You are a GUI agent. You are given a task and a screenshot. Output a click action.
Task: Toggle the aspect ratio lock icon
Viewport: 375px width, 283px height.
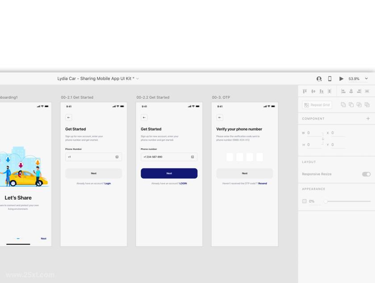[323, 139]
